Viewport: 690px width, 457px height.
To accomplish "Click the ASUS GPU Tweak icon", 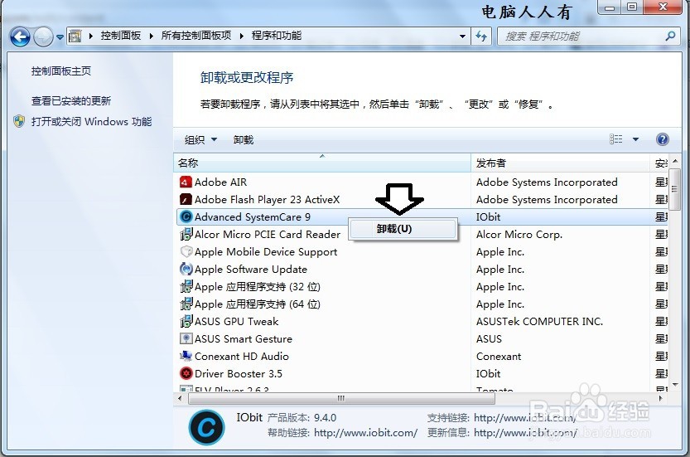I will tap(186, 321).
